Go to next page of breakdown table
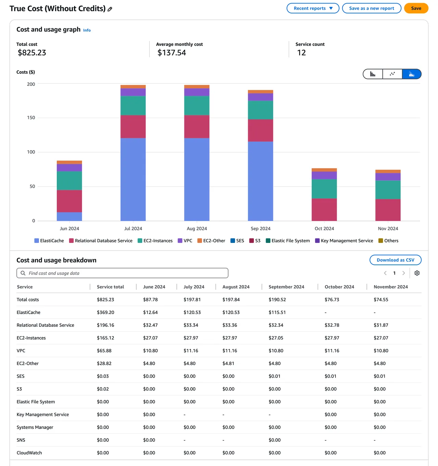Image resolution: width=438 pixels, height=466 pixels. click(x=404, y=273)
